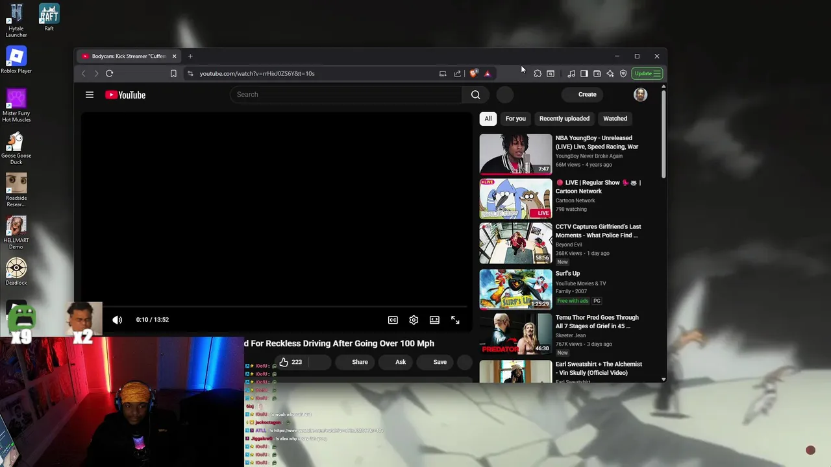
Task: Seek using the video progress bar
Action: coord(278,307)
